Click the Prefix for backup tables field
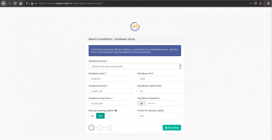 (x=159, y=116)
